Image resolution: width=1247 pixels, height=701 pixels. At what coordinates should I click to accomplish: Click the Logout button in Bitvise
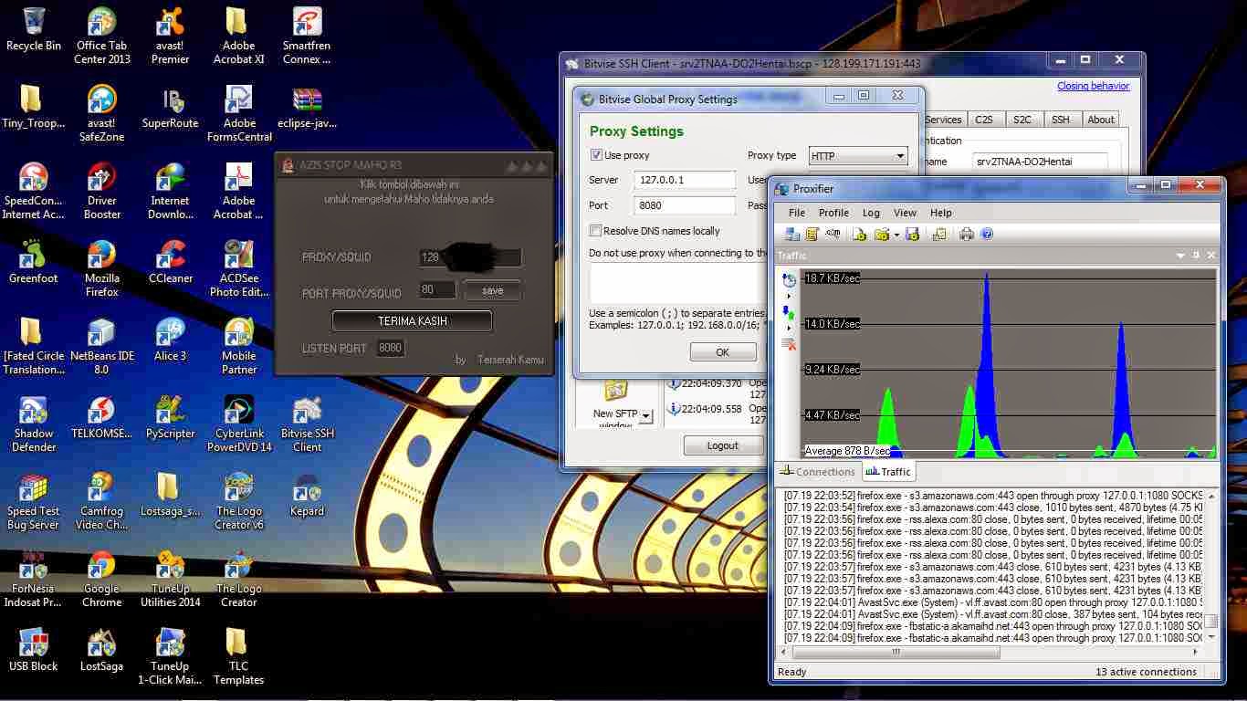[723, 445]
